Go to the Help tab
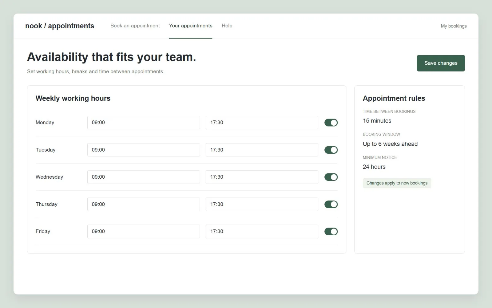The width and height of the screenshot is (492, 308). point(227,26)
